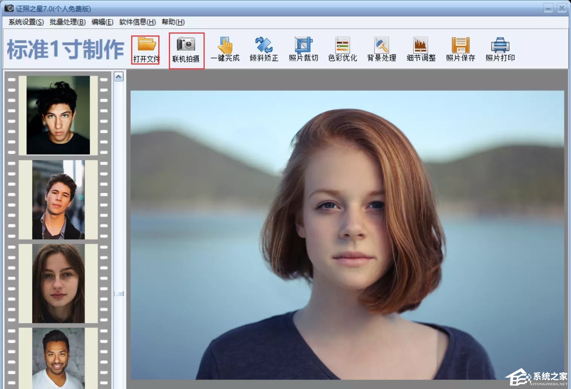
Task: Open the 照片裁切 crop tool
Action: coord(303,46)
